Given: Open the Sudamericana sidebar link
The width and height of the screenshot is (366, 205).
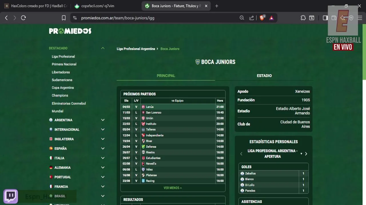Looking at the screenshot, I should pos(62,80).
